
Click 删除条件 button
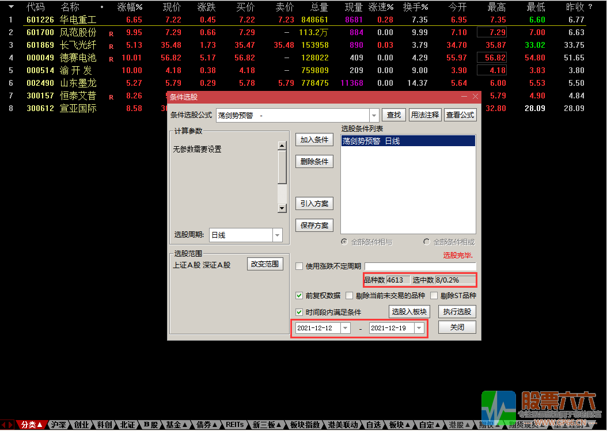(x=314, y=162)
